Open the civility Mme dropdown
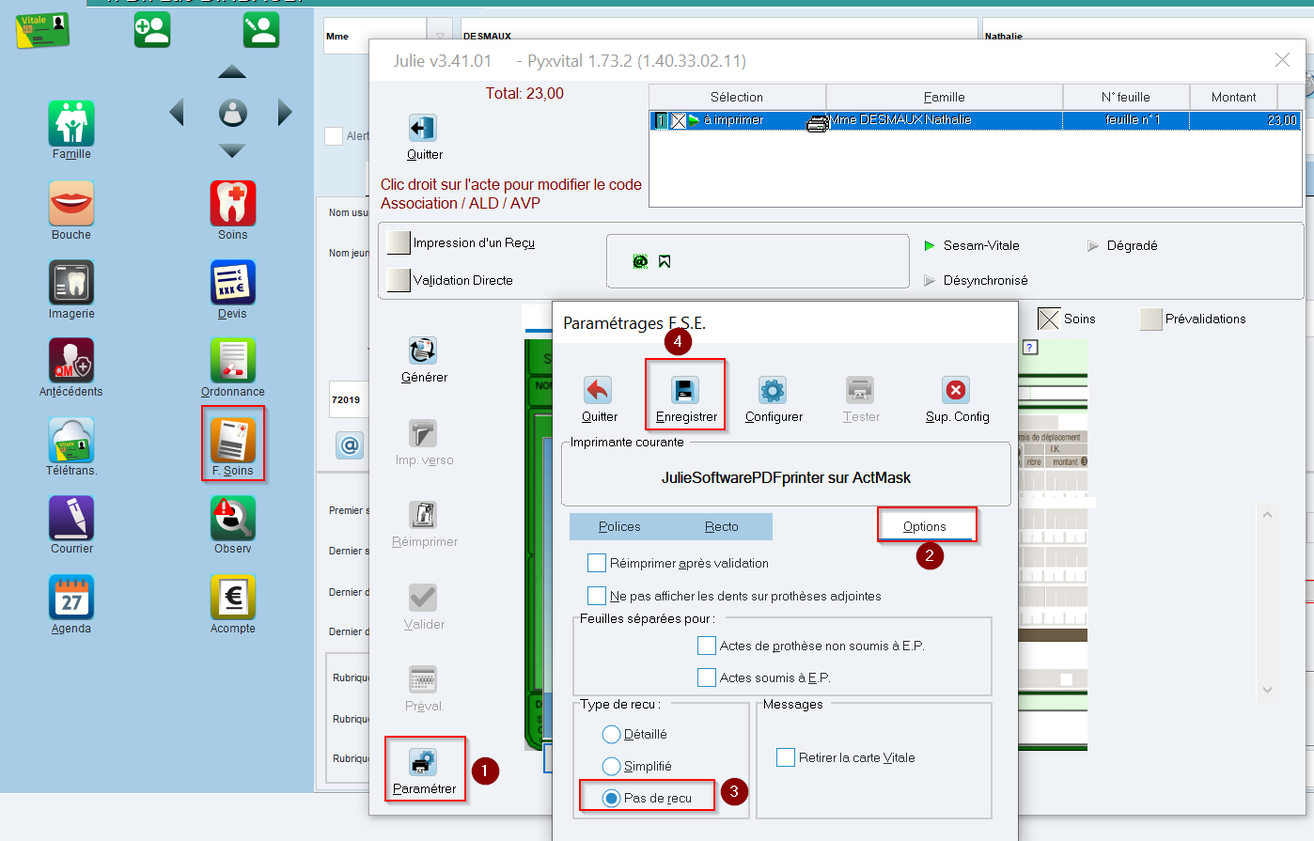Image resolution: width=1314 pixels, height=841 pixels. tap(440, 37)
